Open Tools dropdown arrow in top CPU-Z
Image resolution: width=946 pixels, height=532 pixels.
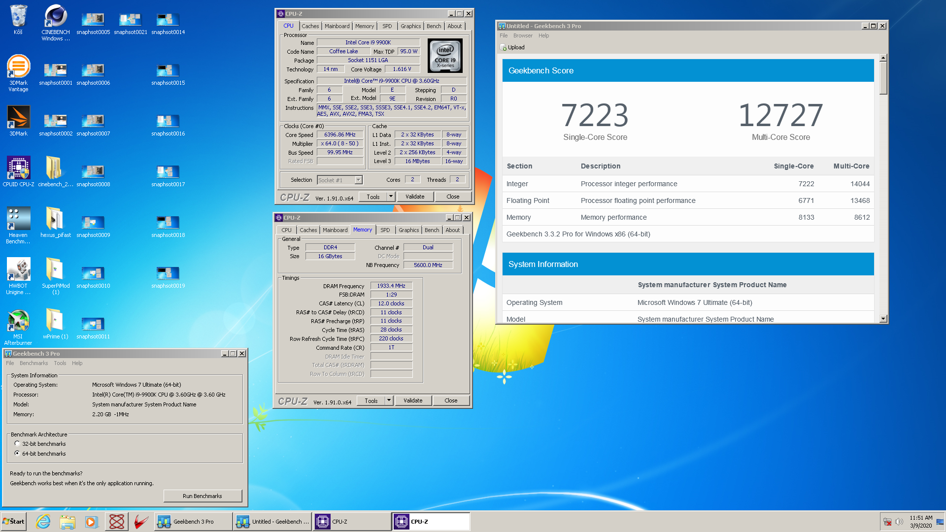point(391,197)
